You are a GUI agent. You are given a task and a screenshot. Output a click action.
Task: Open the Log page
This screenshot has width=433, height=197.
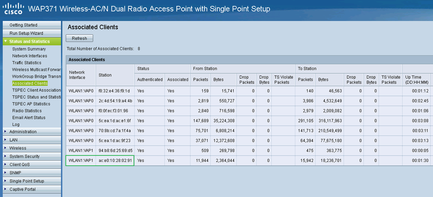pyautogui.click(x=16, y=125)
